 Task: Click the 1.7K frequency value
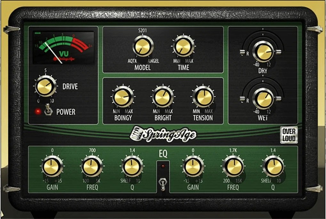(x=233, y=150)
